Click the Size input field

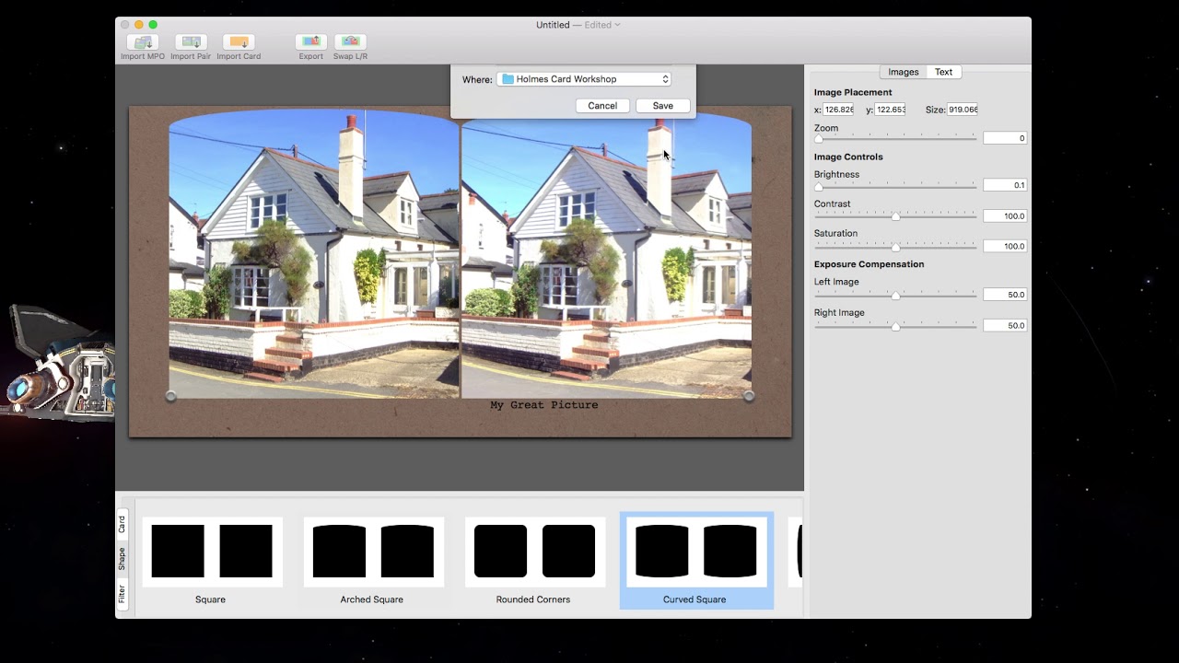[963, 110]
